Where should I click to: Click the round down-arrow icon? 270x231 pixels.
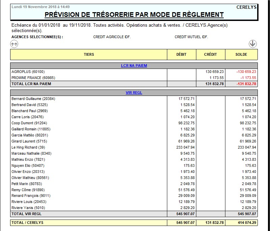(x=253, y=44)
